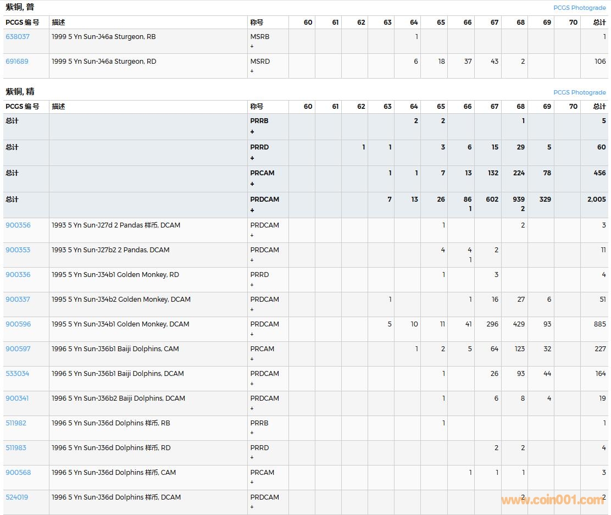The height and width of the screenshot is (515, 611).
Task: Click PCGS Photograde link in 紫铜, 精 section
Action: tap(579, 92)
